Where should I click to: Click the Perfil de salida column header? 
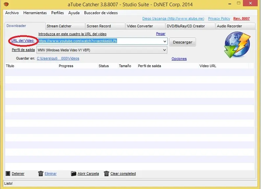coord(168,66)
